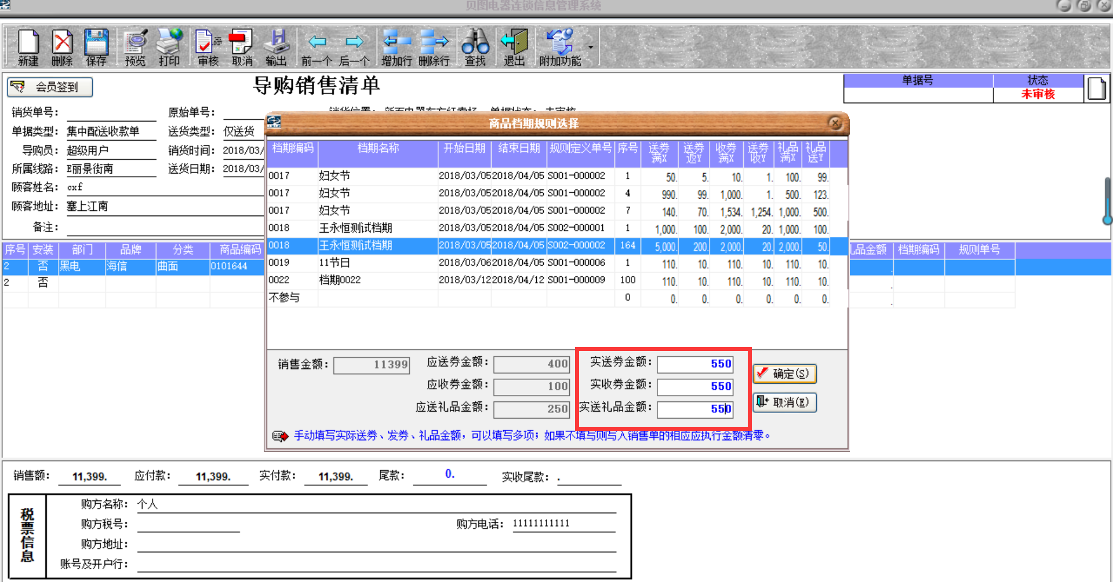Click the 购方名称 field 个人
The height and width of the screenshot is (582, 1113).
coord(376,504)
